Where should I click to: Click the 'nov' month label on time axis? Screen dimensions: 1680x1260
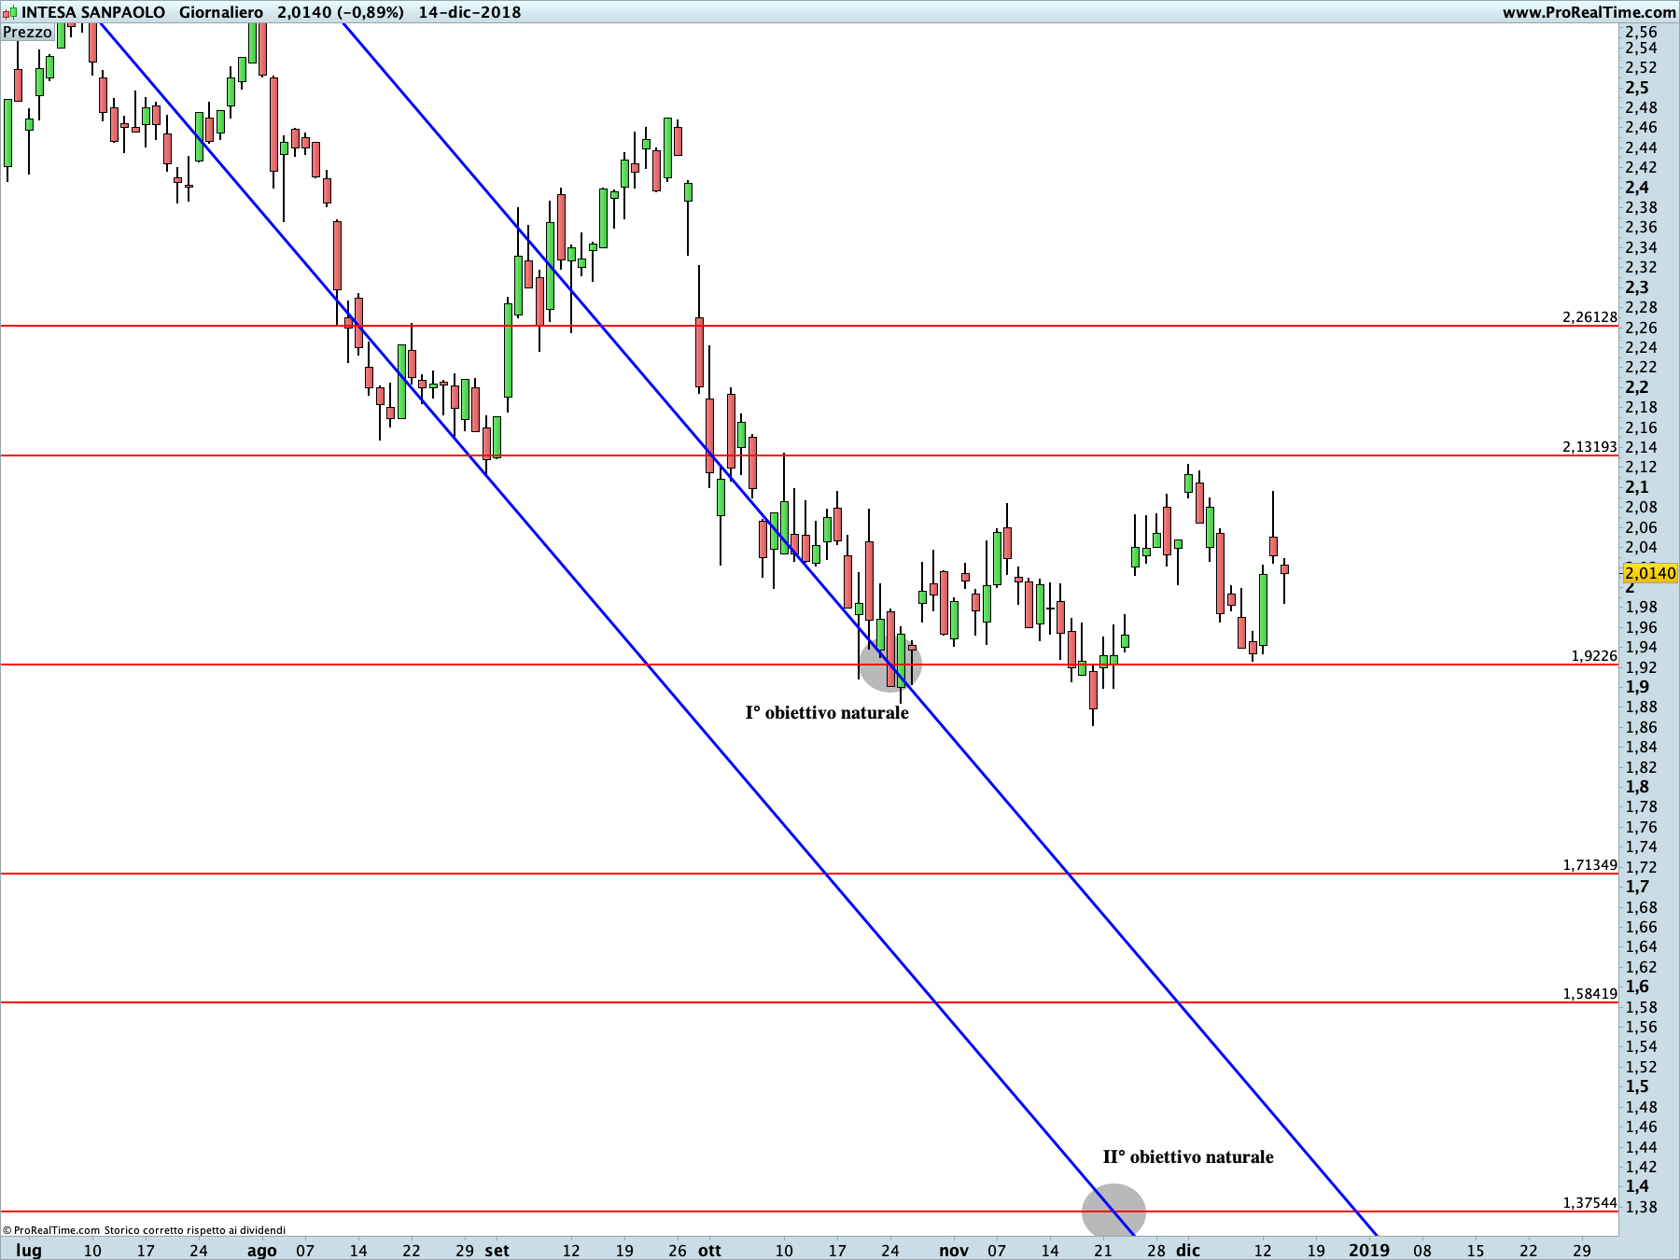tap(954, 1251)
